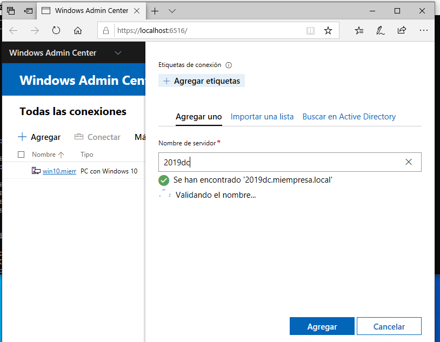Click the favorites star icon in address bar

point(328,31)
